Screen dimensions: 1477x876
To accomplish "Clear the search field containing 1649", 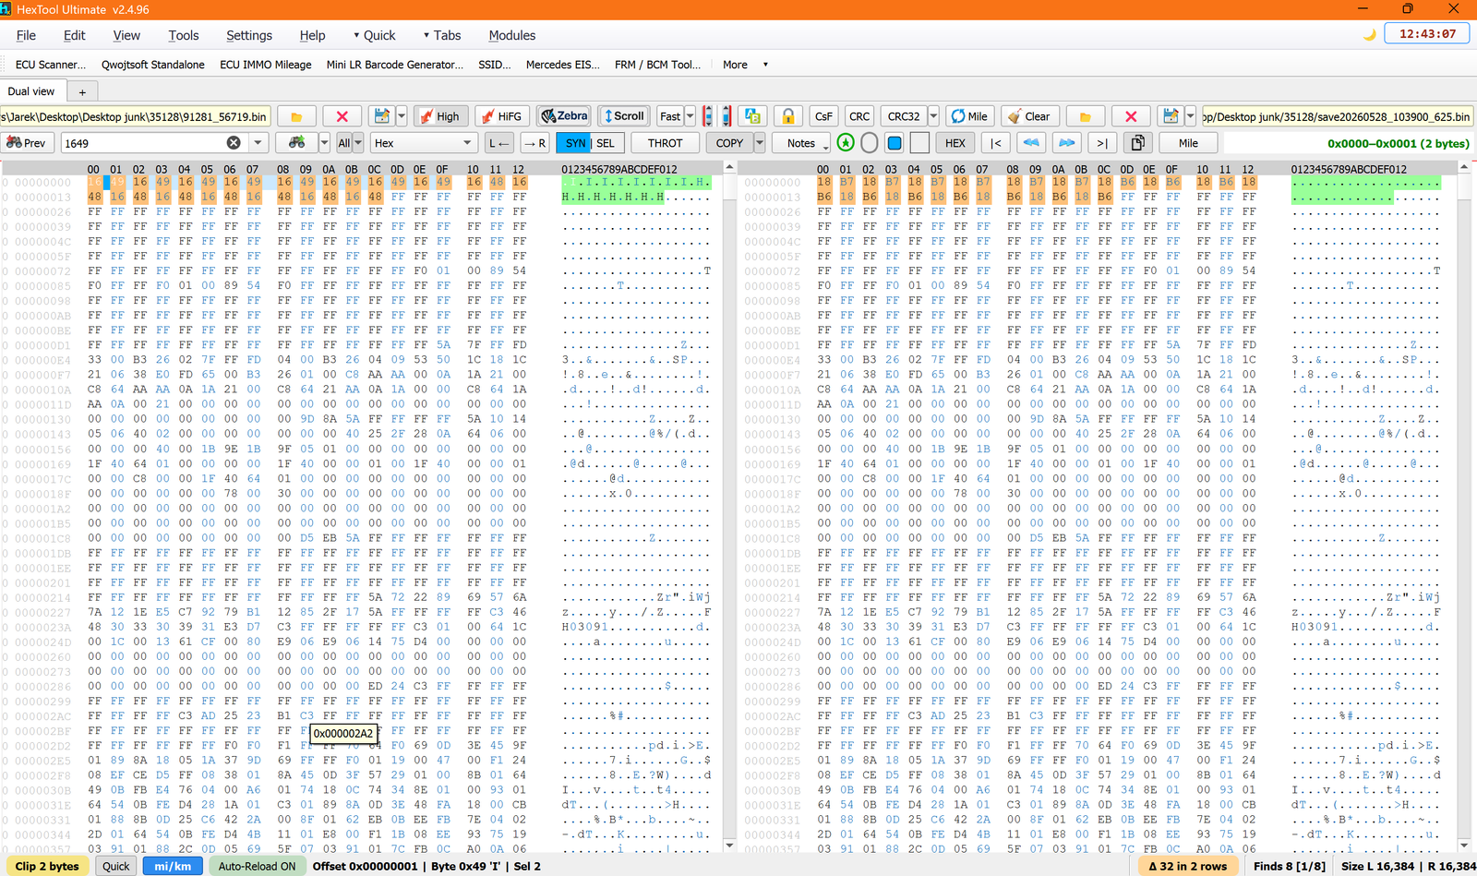I will pyautogui.click(x=234, y=143).
